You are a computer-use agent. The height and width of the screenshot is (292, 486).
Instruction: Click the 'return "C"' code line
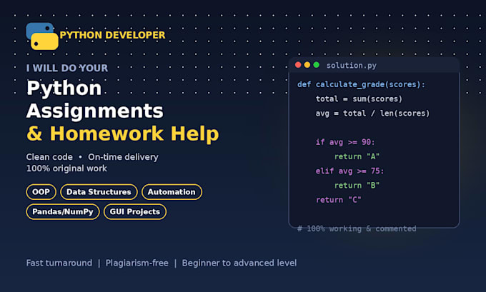point(339,200)
